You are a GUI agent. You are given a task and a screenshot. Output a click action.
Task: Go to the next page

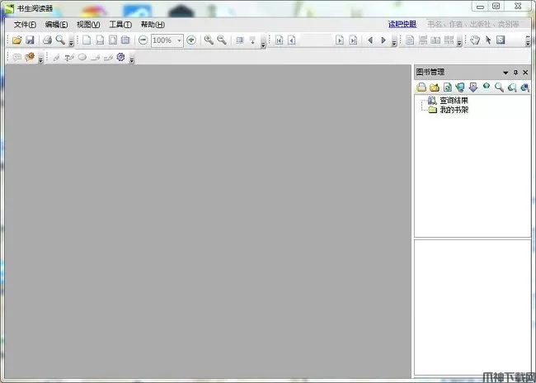(340, 40)
